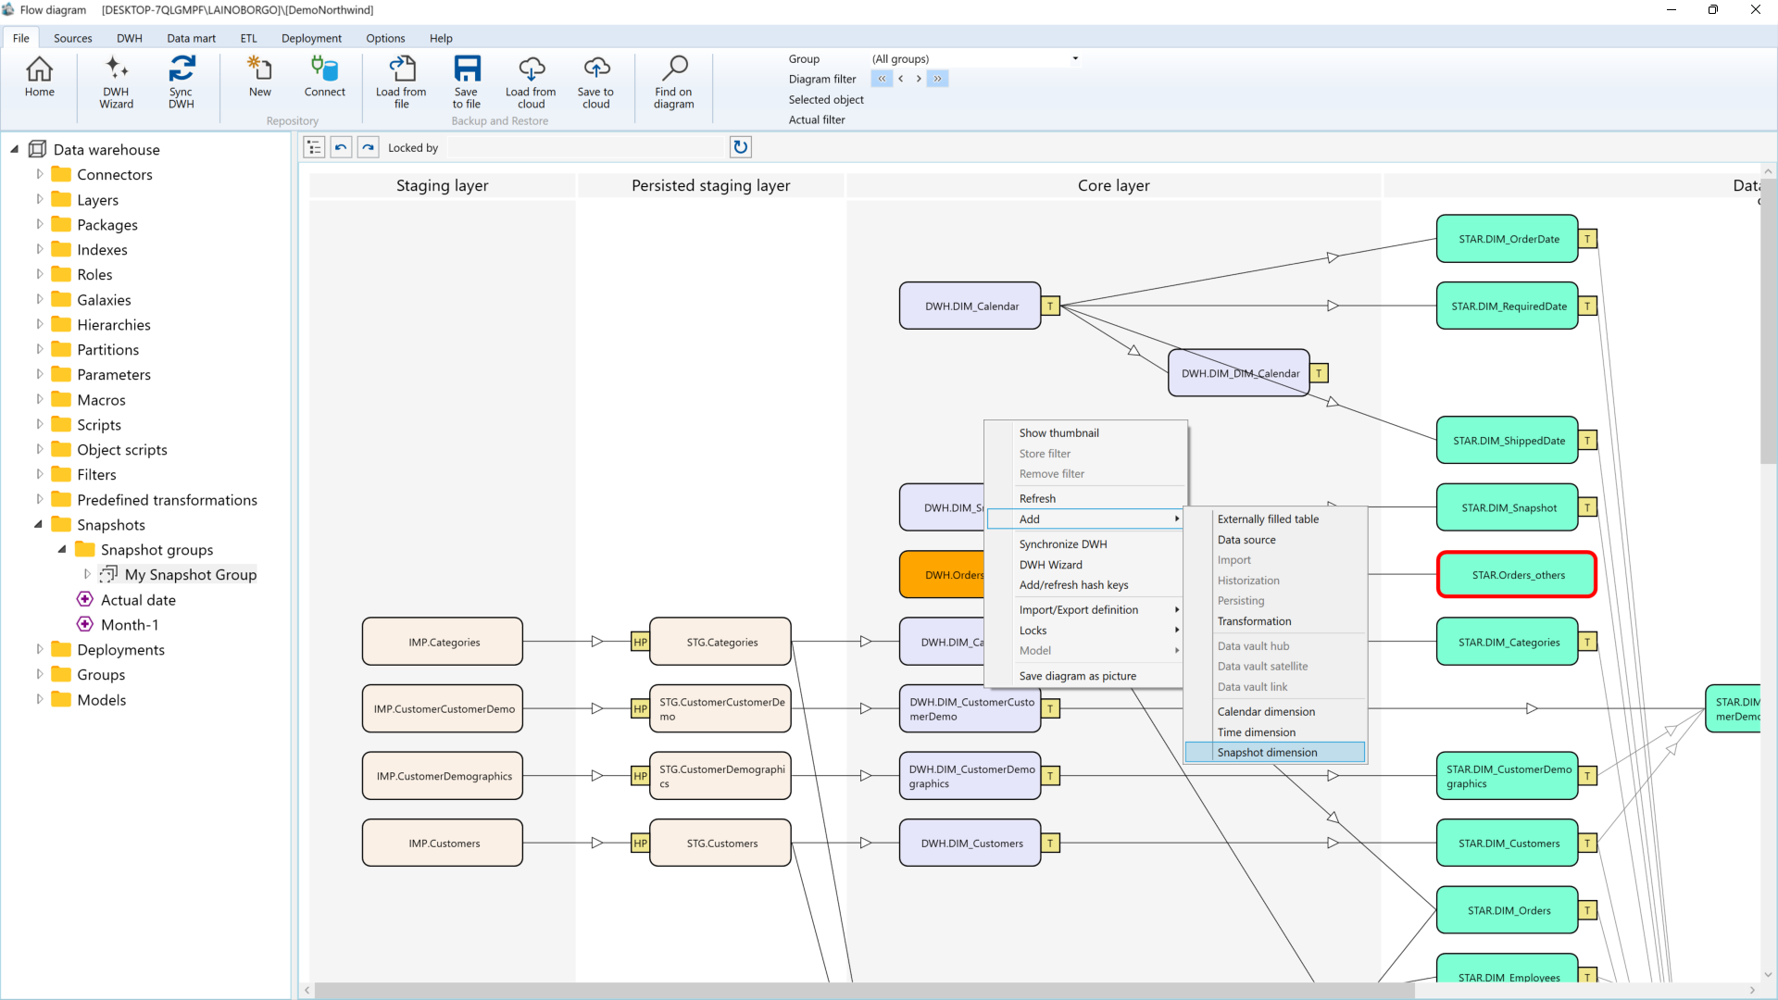Choose Snapshot dimension from submenu
1778x1000 pixels.
(1275, 752)
